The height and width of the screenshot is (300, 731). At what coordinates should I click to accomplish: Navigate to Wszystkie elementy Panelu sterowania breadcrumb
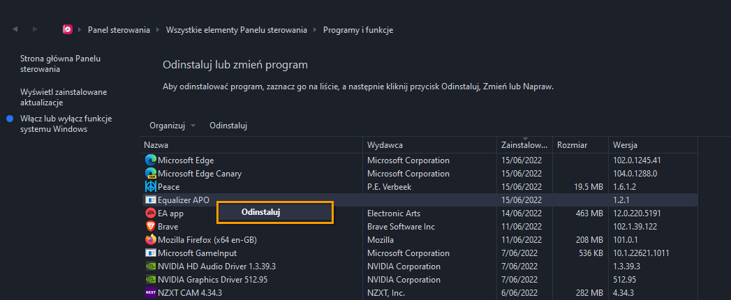click(x=237, y=30)
